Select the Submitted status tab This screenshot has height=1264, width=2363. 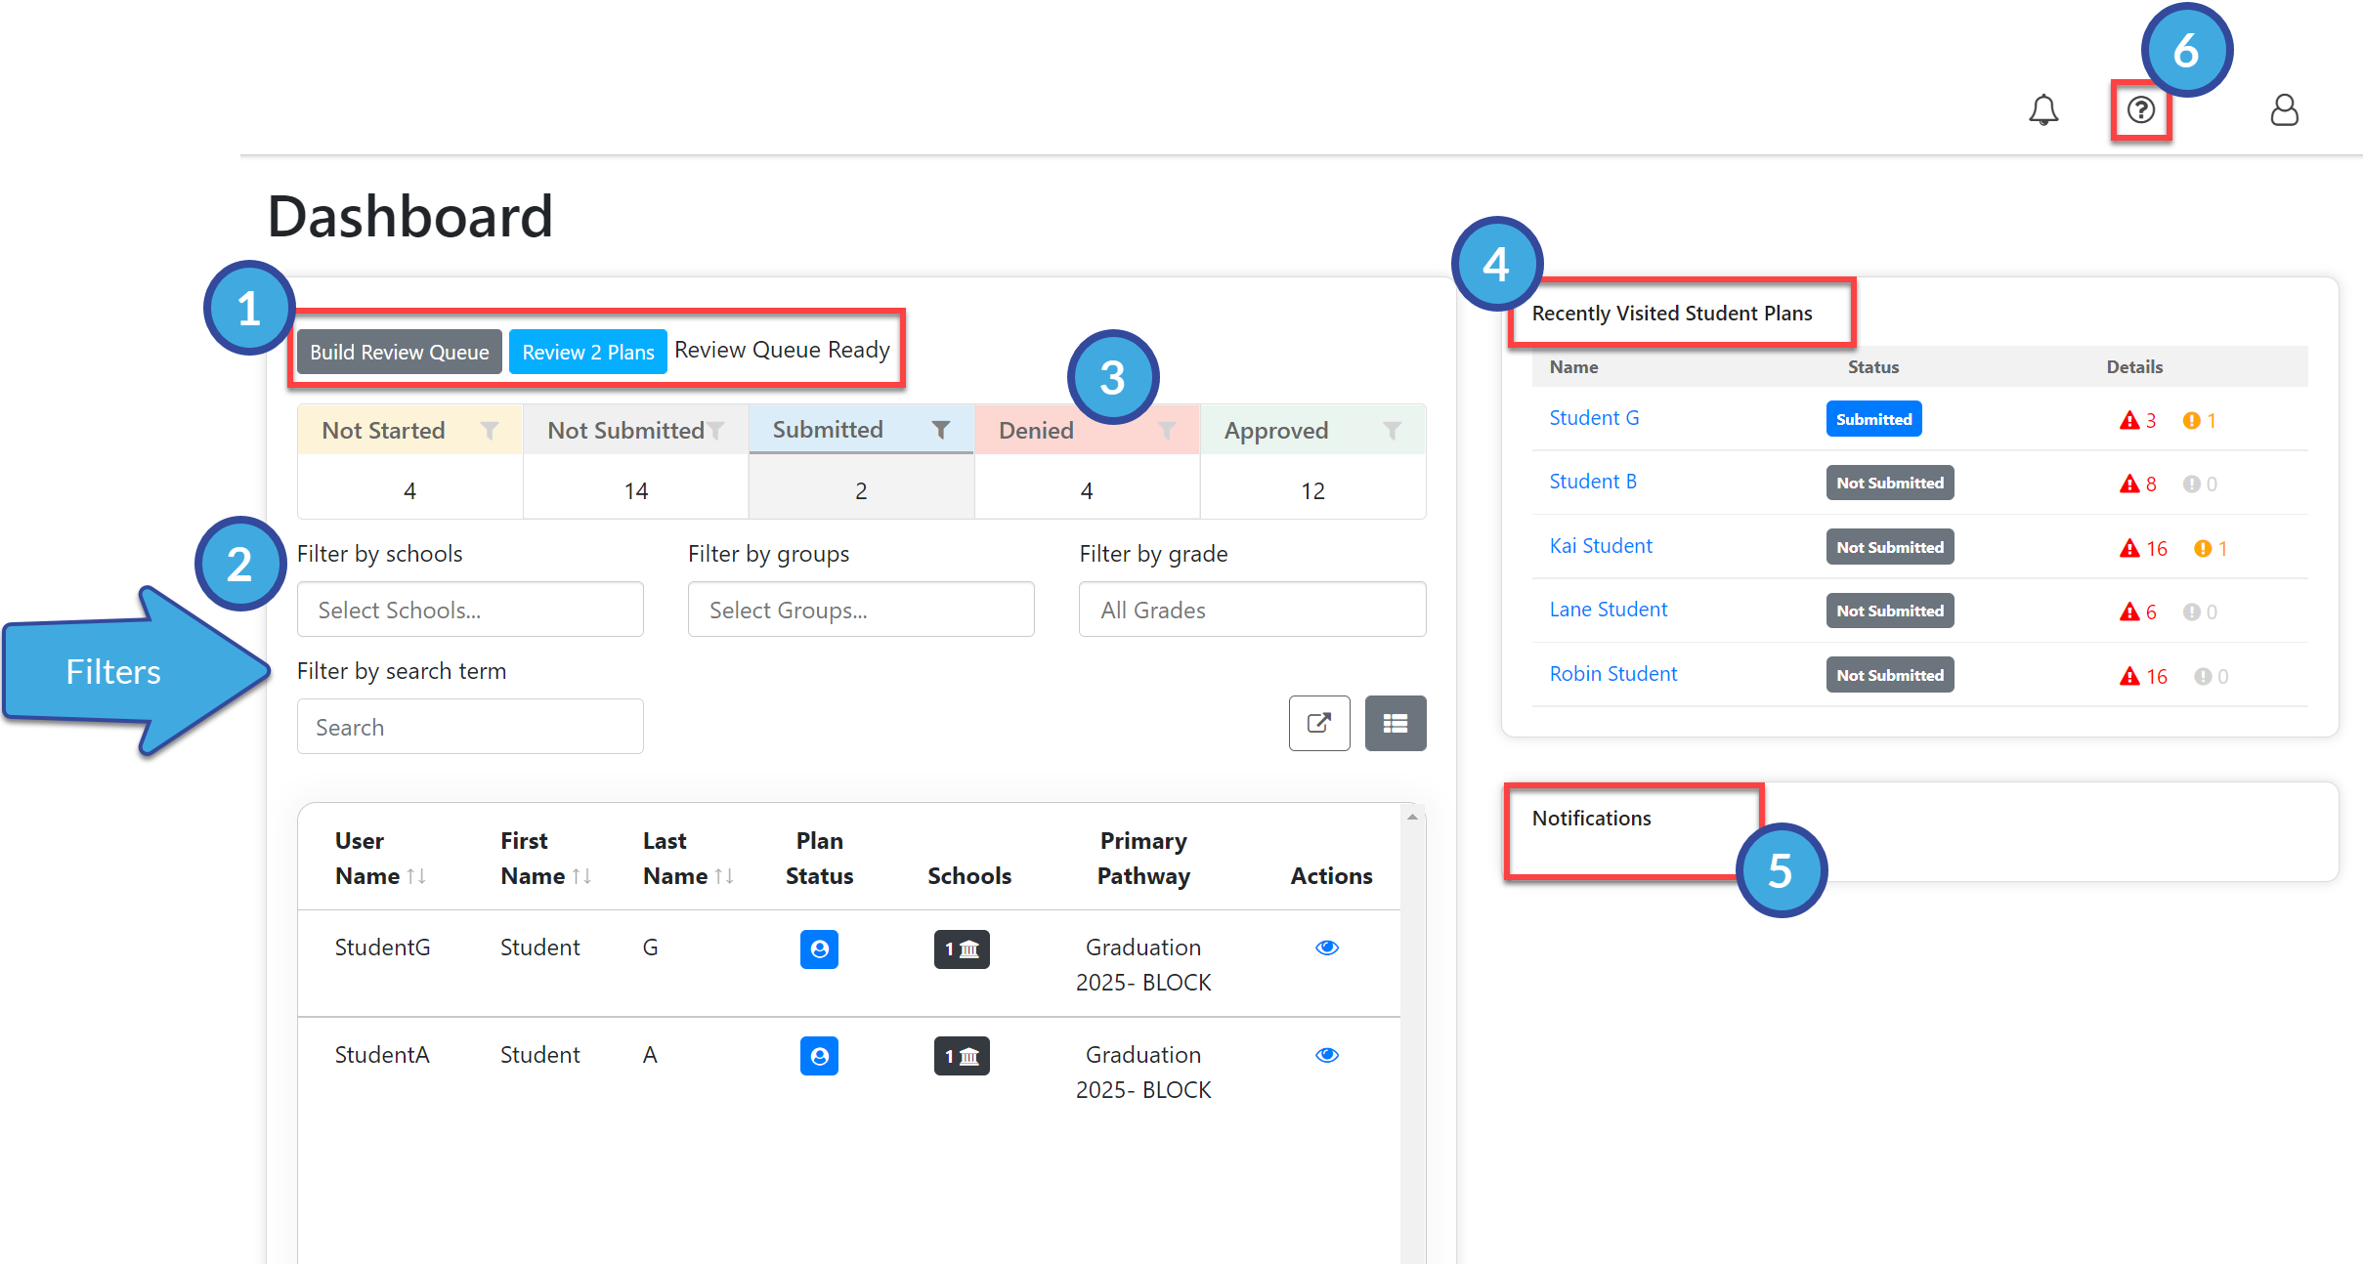(861, 430)
